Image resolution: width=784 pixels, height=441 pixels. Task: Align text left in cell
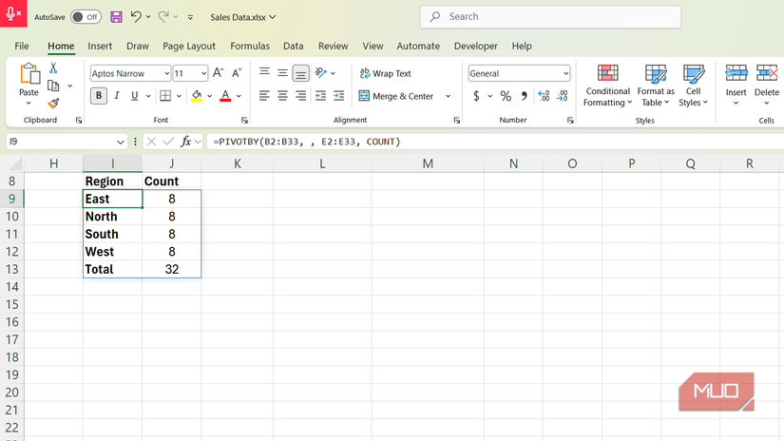264,95
